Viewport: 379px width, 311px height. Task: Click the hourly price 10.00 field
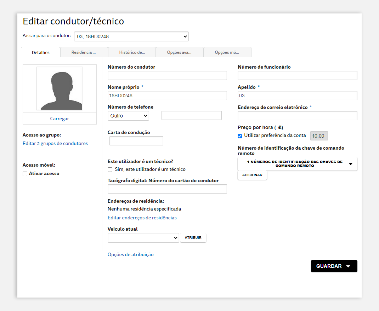point(319,136)
